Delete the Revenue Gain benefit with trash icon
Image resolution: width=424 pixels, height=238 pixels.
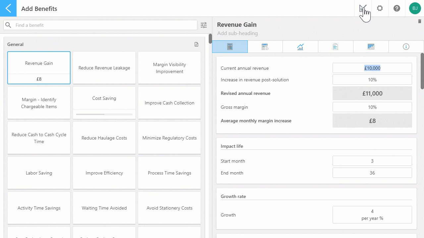(420, 21)
